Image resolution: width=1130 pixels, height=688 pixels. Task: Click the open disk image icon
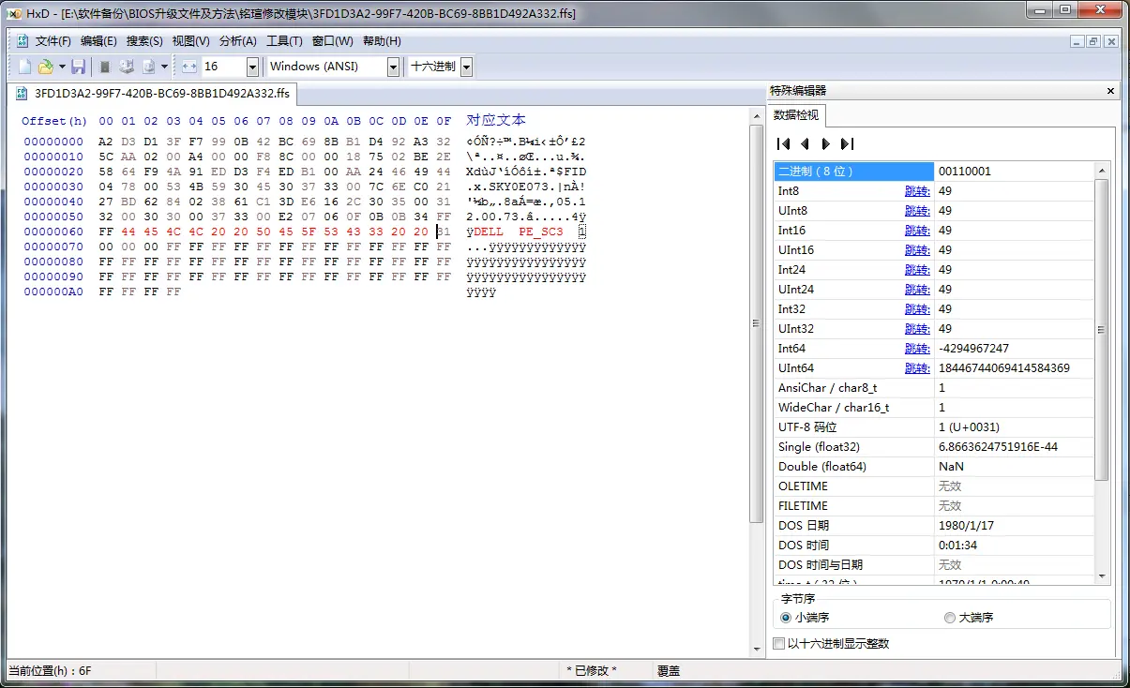pos(148,67)
